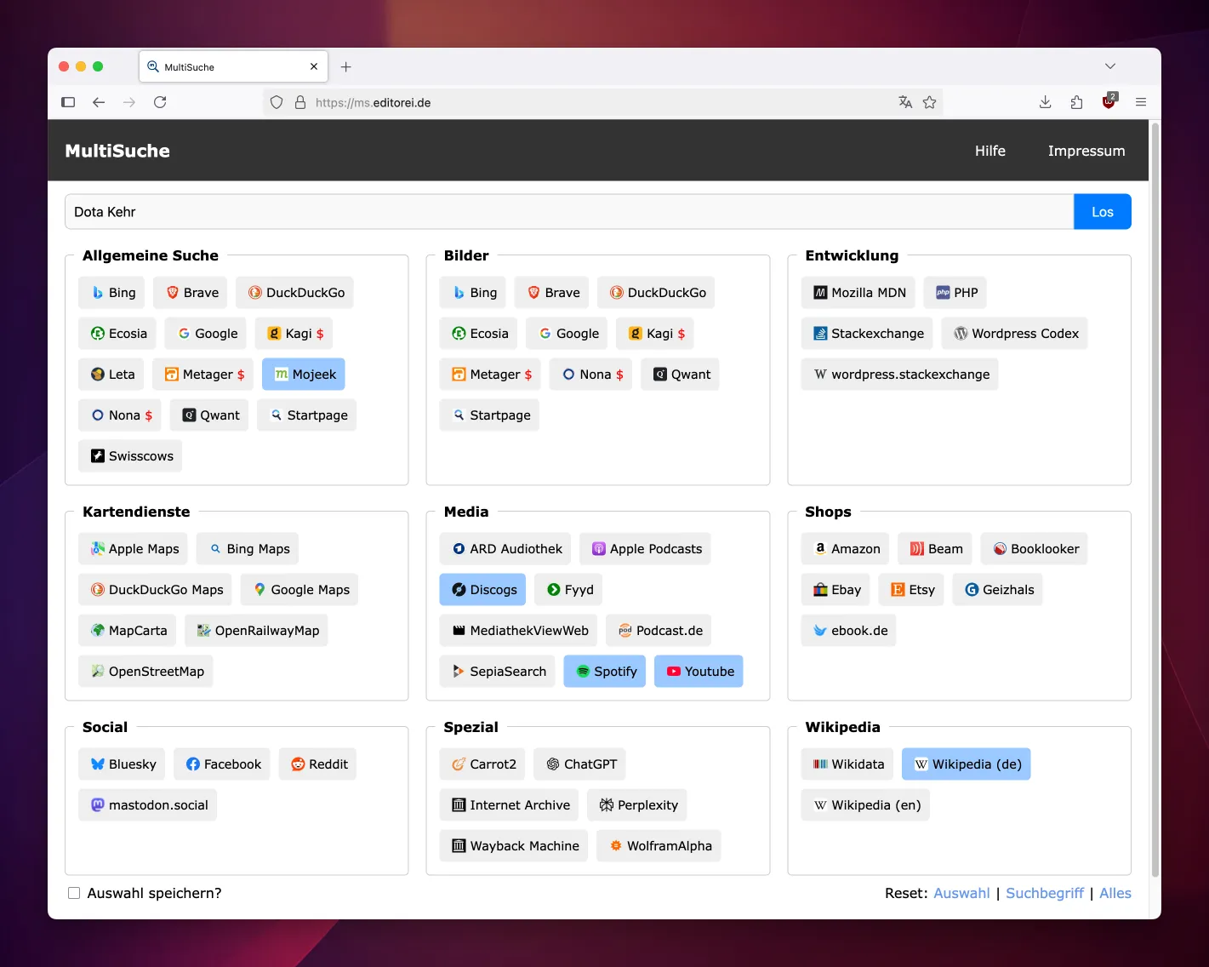Open tracking protection shield icon
1209x967 pixels.
[277, 102]
